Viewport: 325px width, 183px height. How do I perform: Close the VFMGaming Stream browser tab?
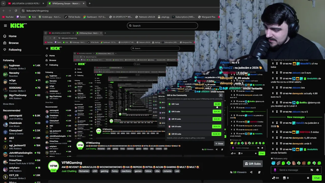point(84,4)
